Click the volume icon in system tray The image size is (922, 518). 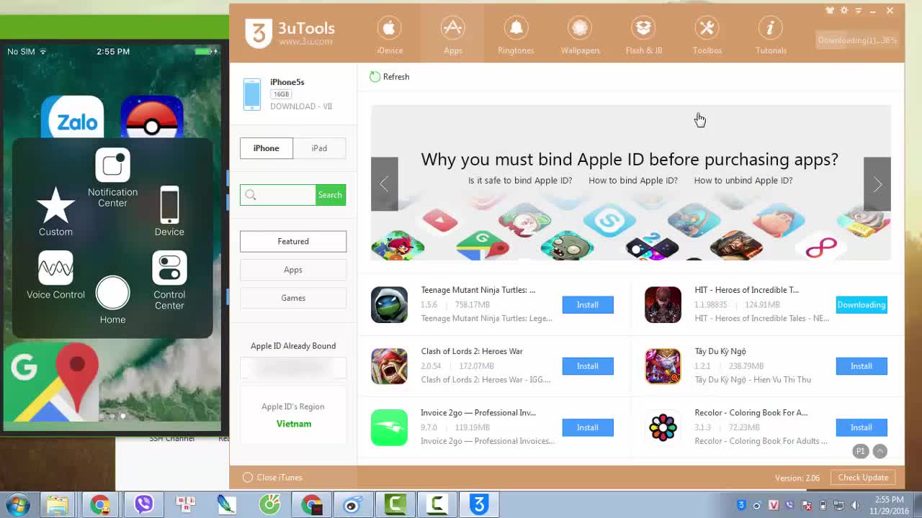(x=855, y=505)
